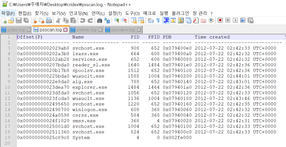The height and width of the screenshot is (147, 286).
Task: Click the reader_sl.exe process name
Action: coord(91,65)
